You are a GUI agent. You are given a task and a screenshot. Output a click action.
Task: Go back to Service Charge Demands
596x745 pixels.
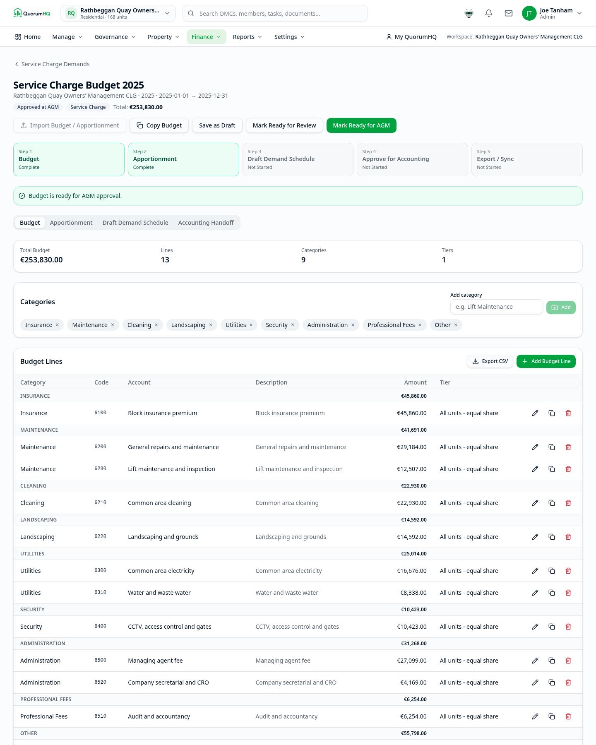[52, 64]
